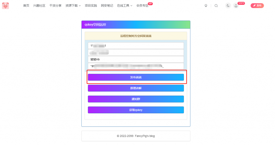Click the 原理讲解 button
The height and width of the screenshot is (145, 275).
[136, 88]
